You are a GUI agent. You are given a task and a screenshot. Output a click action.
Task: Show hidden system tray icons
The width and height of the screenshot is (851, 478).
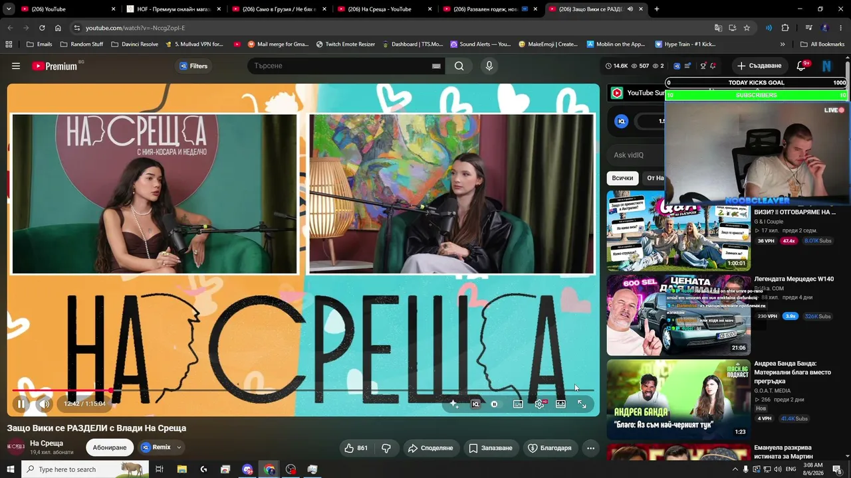[735, 469]
